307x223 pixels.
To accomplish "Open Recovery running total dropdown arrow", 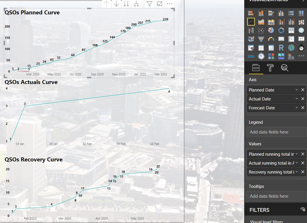I will coord(297,172).
